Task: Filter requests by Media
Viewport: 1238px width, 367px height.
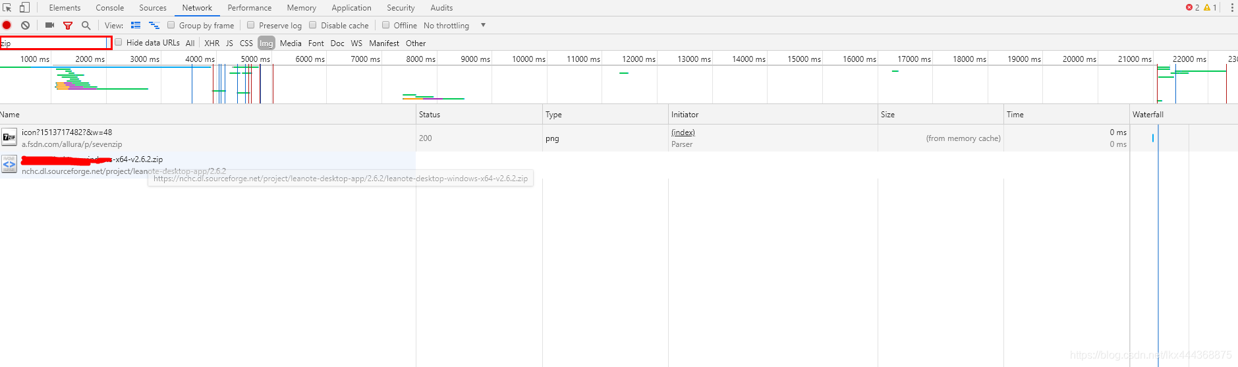Action: point(291,43)
